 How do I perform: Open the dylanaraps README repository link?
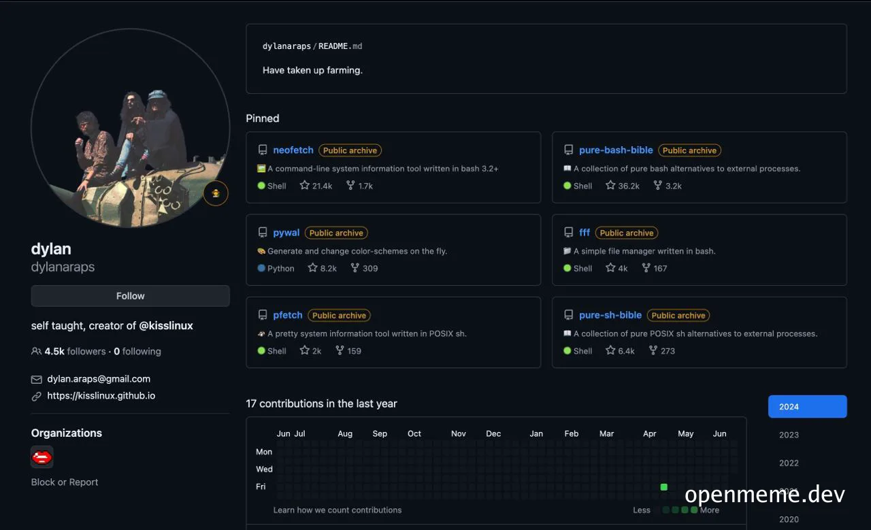[312, 46]
